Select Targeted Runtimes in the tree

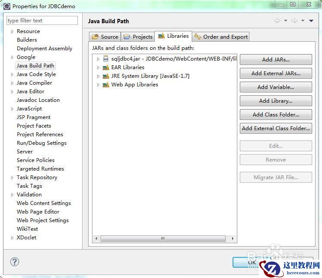[40, 169]
